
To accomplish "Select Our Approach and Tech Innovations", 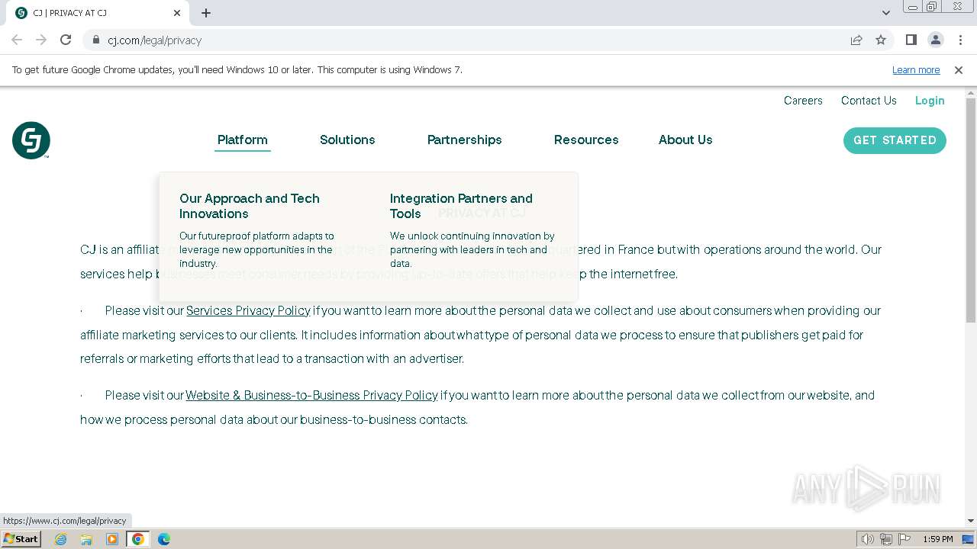I will 250,206.
